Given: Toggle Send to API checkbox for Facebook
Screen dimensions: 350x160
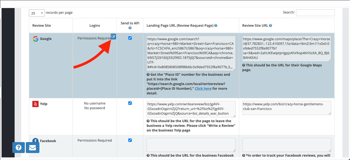Looking at the screenshot, I should (x=130, y=140).
